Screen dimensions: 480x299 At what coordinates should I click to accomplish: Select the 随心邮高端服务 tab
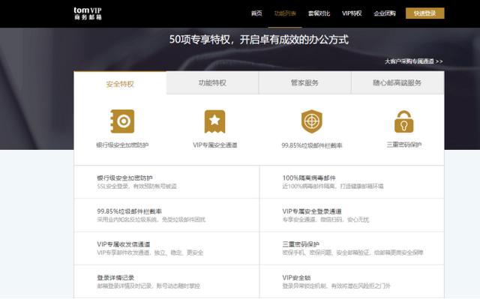(397, 83)
